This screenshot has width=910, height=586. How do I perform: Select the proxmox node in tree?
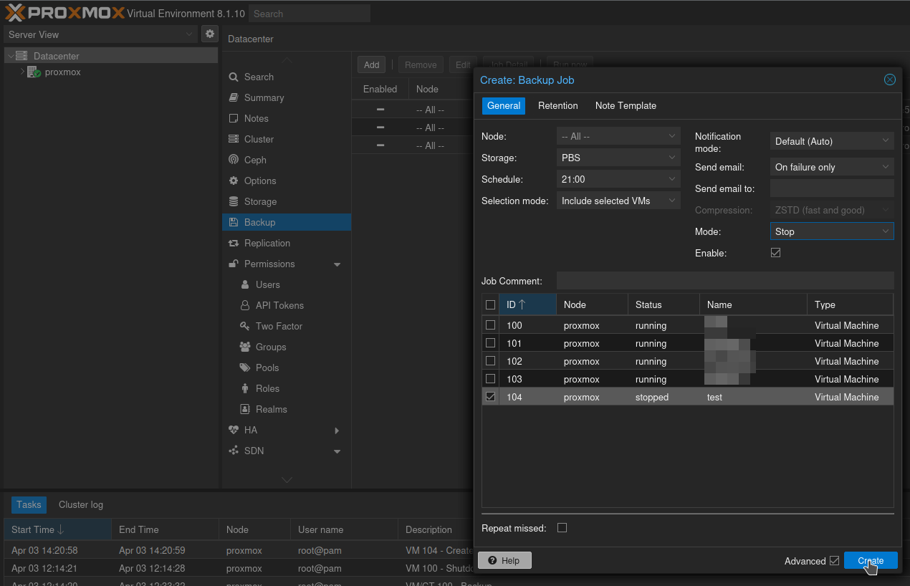(63, 72)
